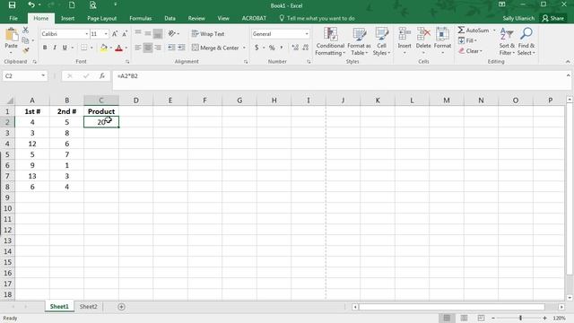Toggle Underline formatting
This screenshot has width=574, height=323.
point(65,48)
